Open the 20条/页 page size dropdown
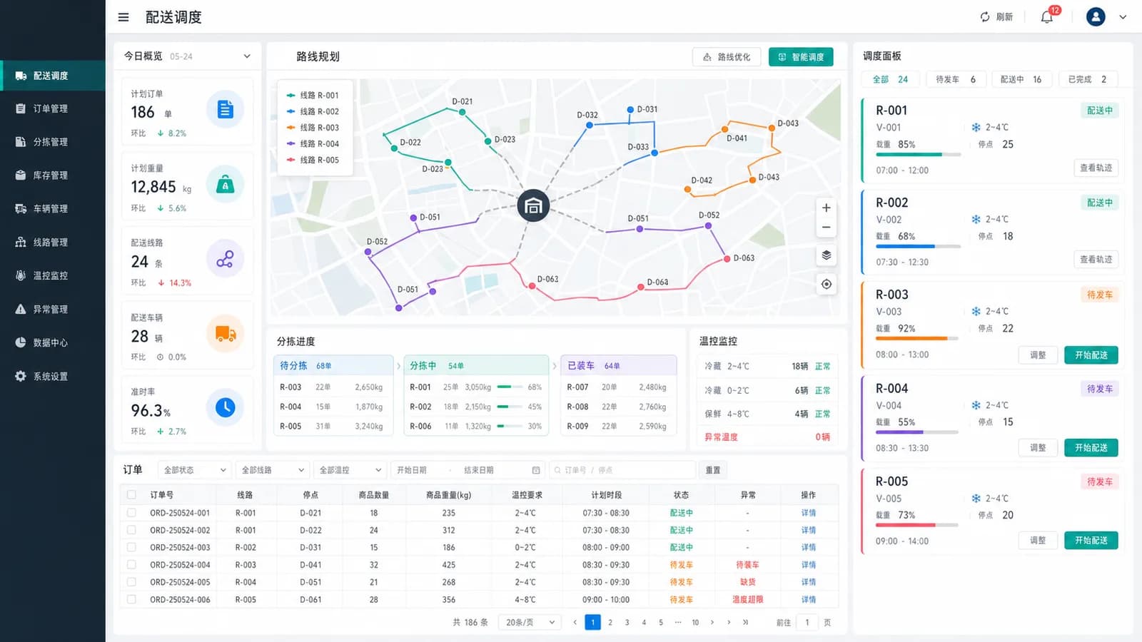This screenshot has width=1142, height=642. pyautogui.click(x=530, y=622)
